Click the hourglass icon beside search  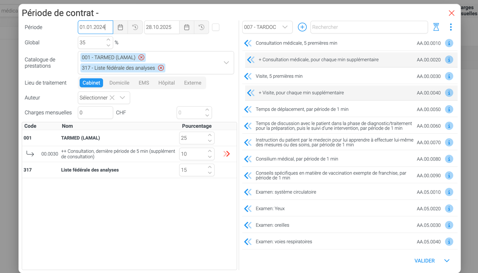436,27
